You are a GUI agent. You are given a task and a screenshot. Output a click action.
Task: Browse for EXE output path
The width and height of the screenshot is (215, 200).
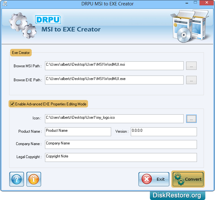[x=191, y=80]
